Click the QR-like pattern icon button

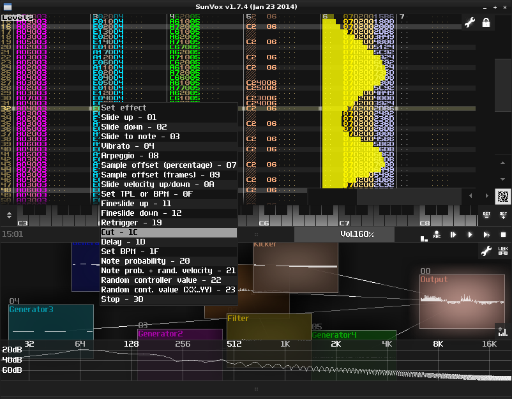coord(503,196)
